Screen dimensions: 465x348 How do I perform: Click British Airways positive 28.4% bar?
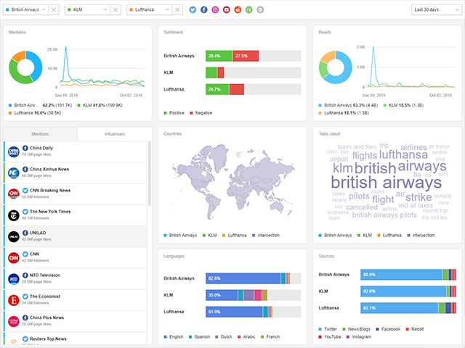(x=219, y=56)
